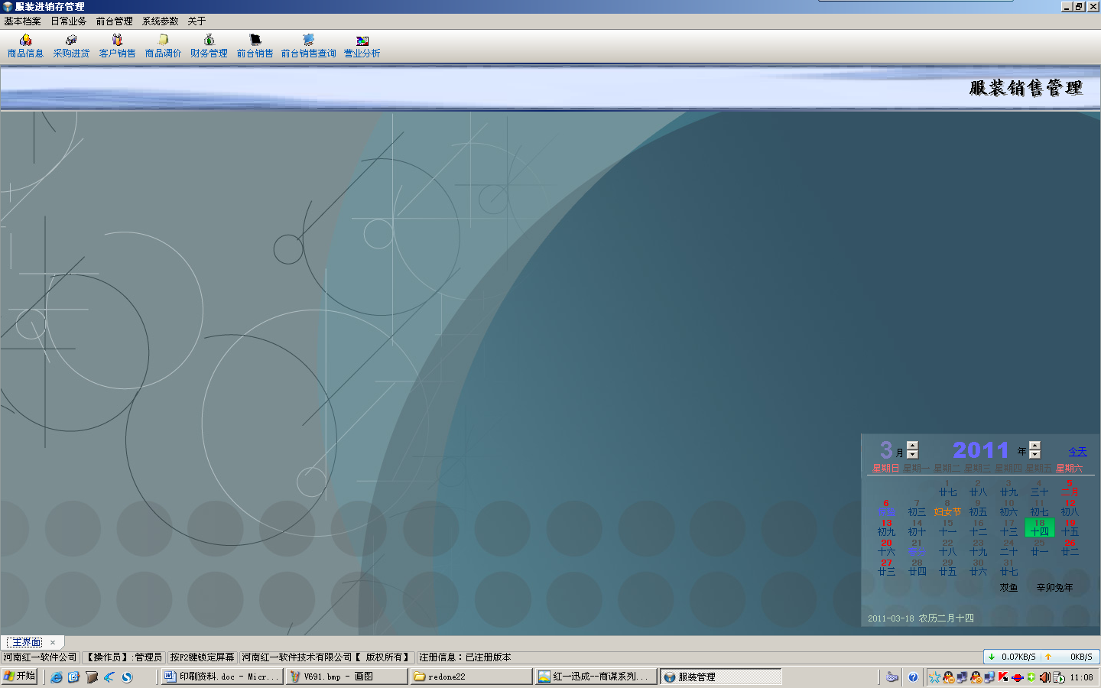Select the 商品调价 price adjustment icon
Screen dimensions: 1101x688
[163, 46]
